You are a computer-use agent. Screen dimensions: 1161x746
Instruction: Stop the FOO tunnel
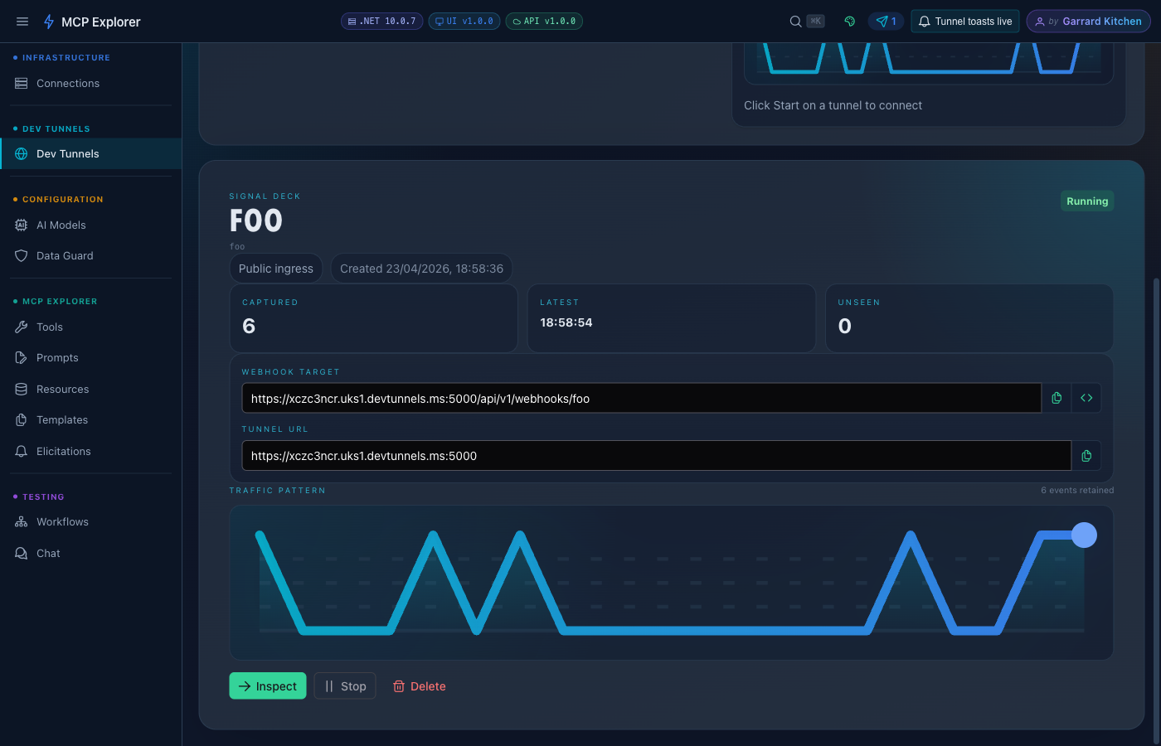tap(345, 686)
